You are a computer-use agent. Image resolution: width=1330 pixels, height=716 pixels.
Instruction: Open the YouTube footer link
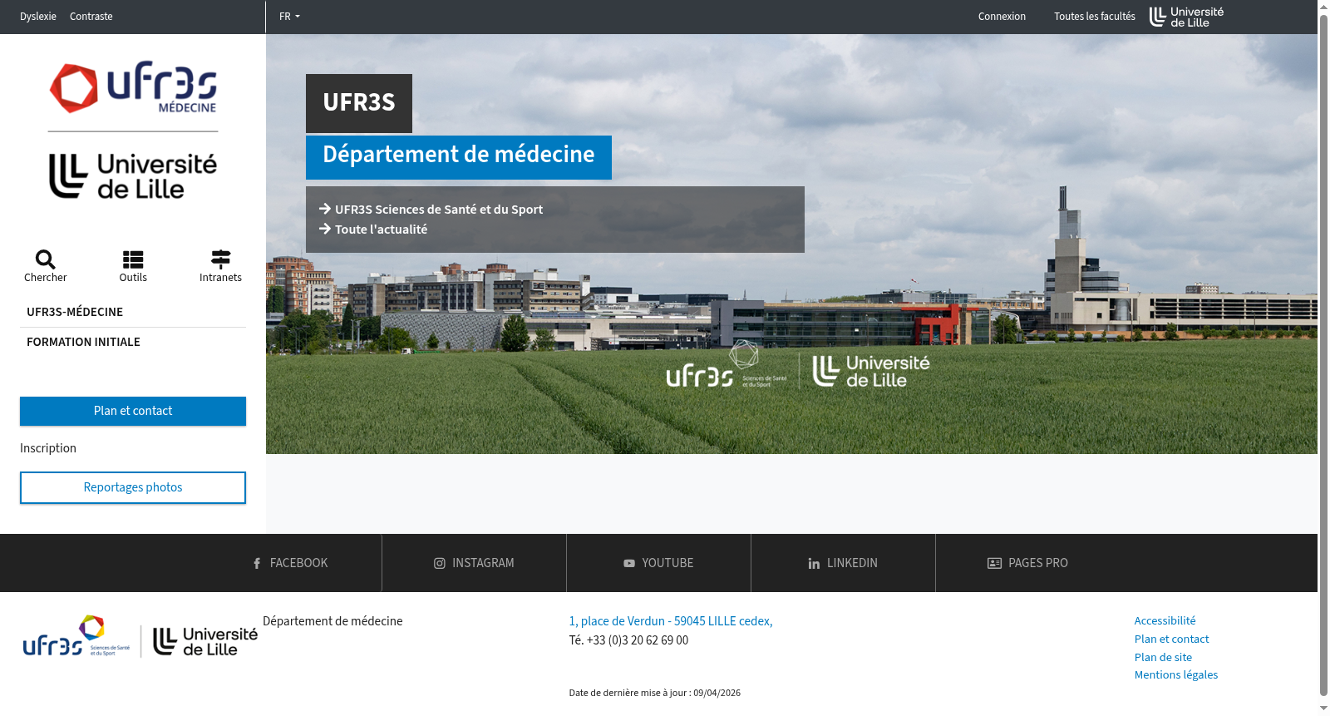pyautogui.click(x=658, y=563)
